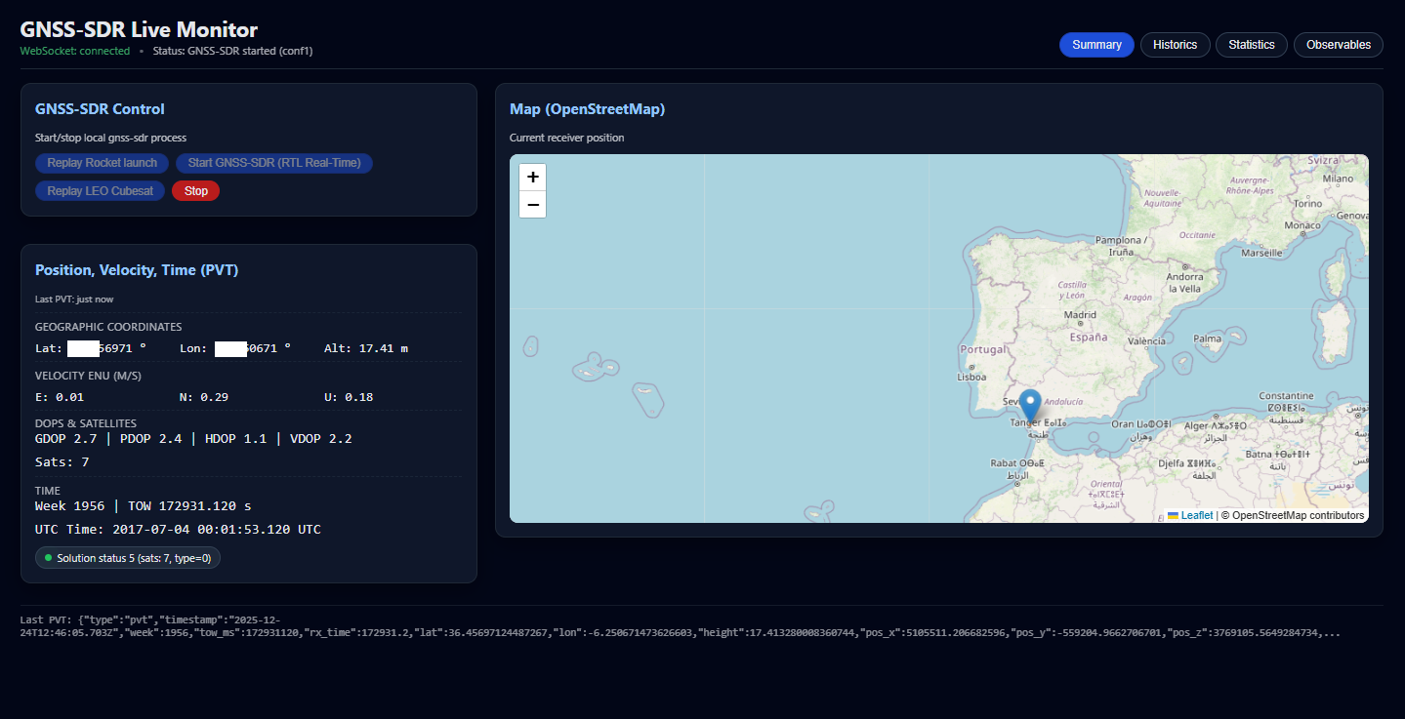This screenshot has height=719, width=1405.
Task: Click the Lisboa label on map
Action: click(x=971, y=377)
